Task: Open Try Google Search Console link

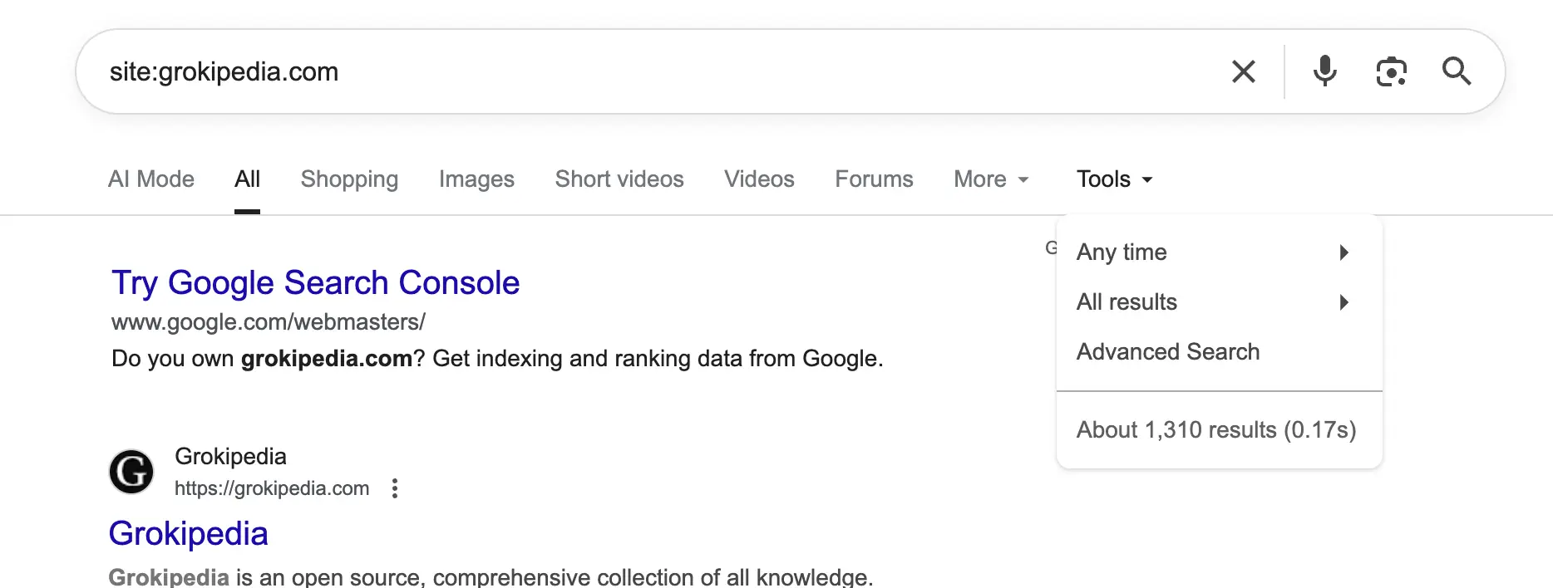Action: point(315,283)
